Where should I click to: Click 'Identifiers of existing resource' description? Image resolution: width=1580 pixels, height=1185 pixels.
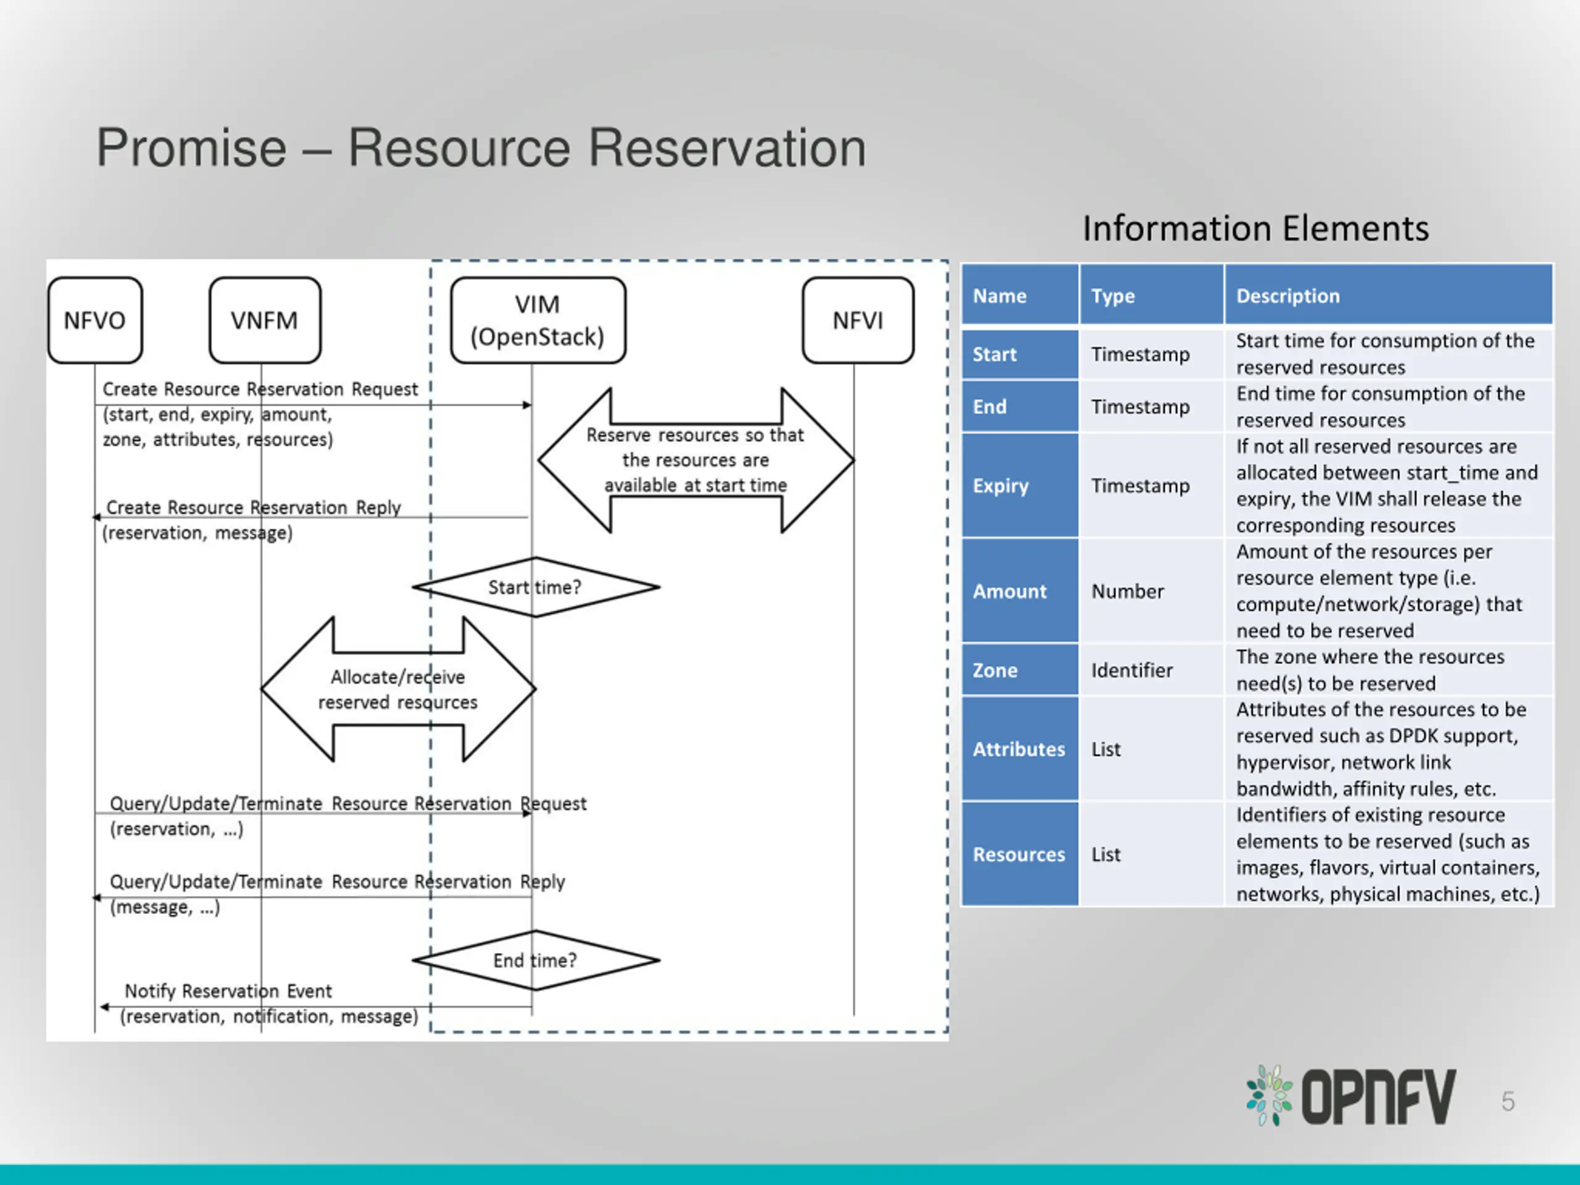tap(1388, 854)
